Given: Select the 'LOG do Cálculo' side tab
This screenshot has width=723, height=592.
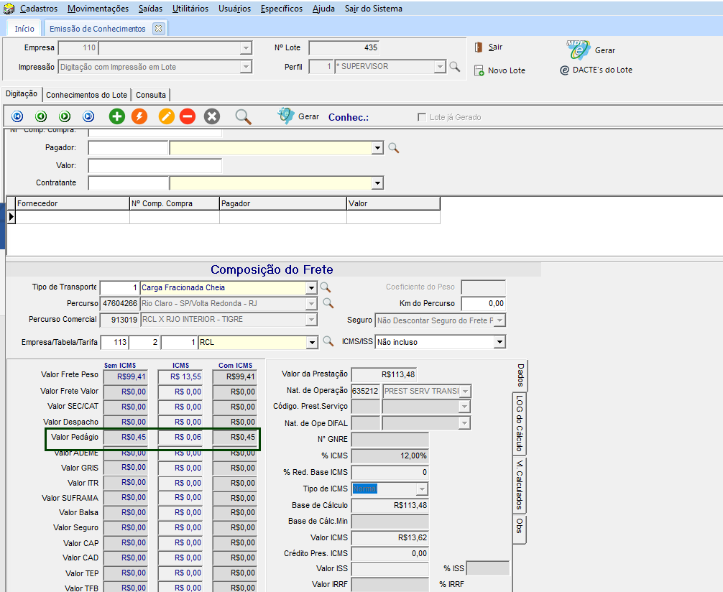Looking at the screenshot, I should pyautogui.click(x=519, y=423).
